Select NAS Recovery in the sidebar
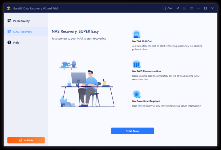This screenshot has height=150, width=221. point(26,32)
